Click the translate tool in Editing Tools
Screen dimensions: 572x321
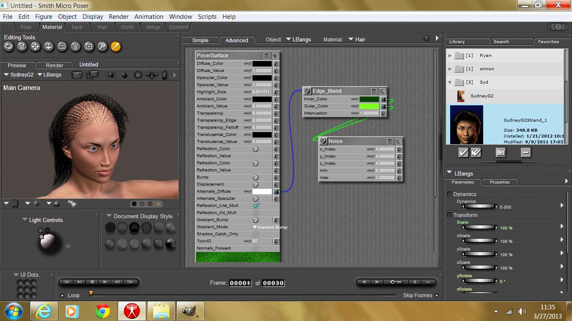[x=35, y=47]
